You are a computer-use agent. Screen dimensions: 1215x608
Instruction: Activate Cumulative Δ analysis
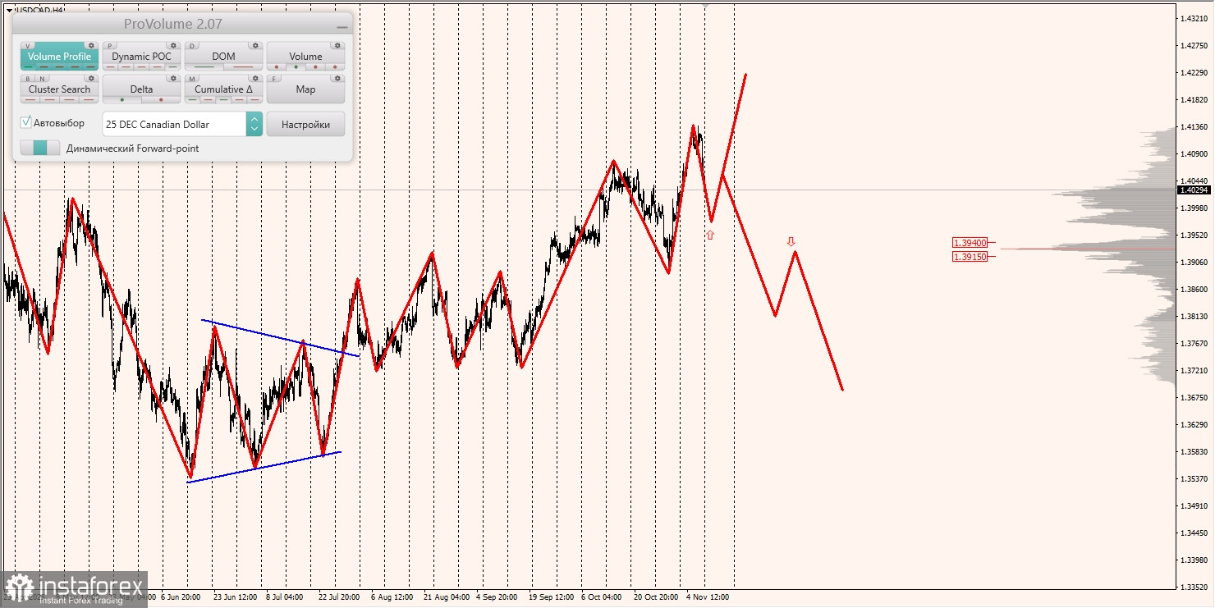click(222, 89)
